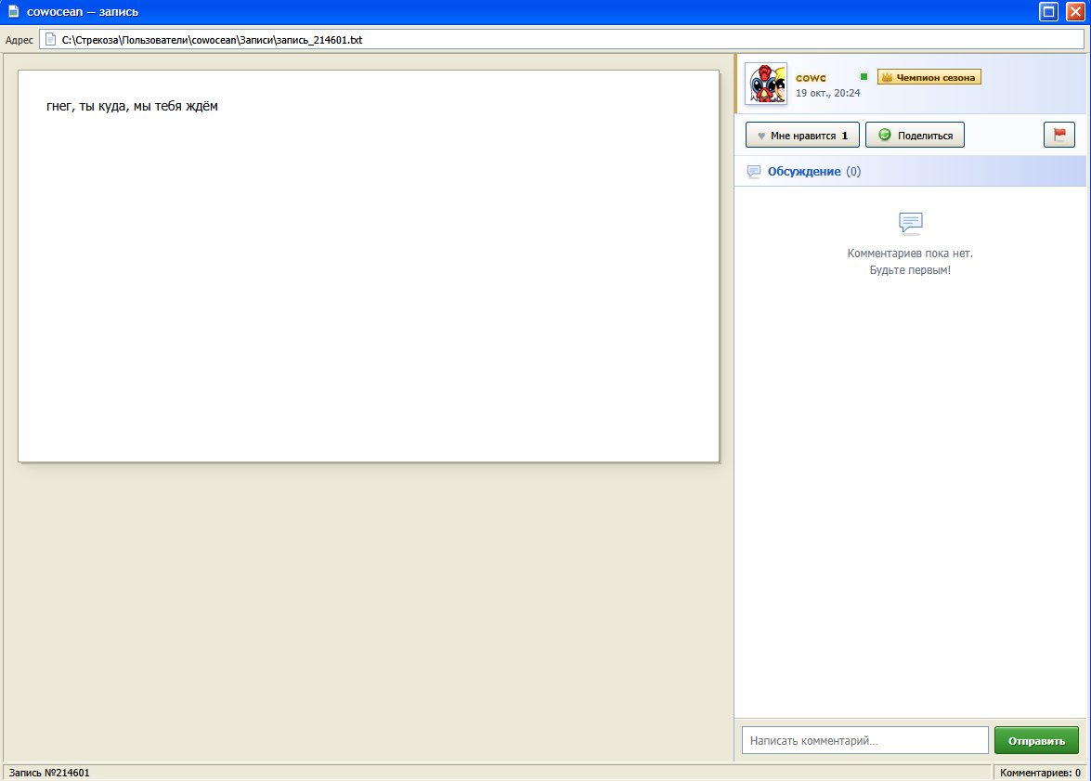Click the discussion speech bubble icon

pos(754,171)
